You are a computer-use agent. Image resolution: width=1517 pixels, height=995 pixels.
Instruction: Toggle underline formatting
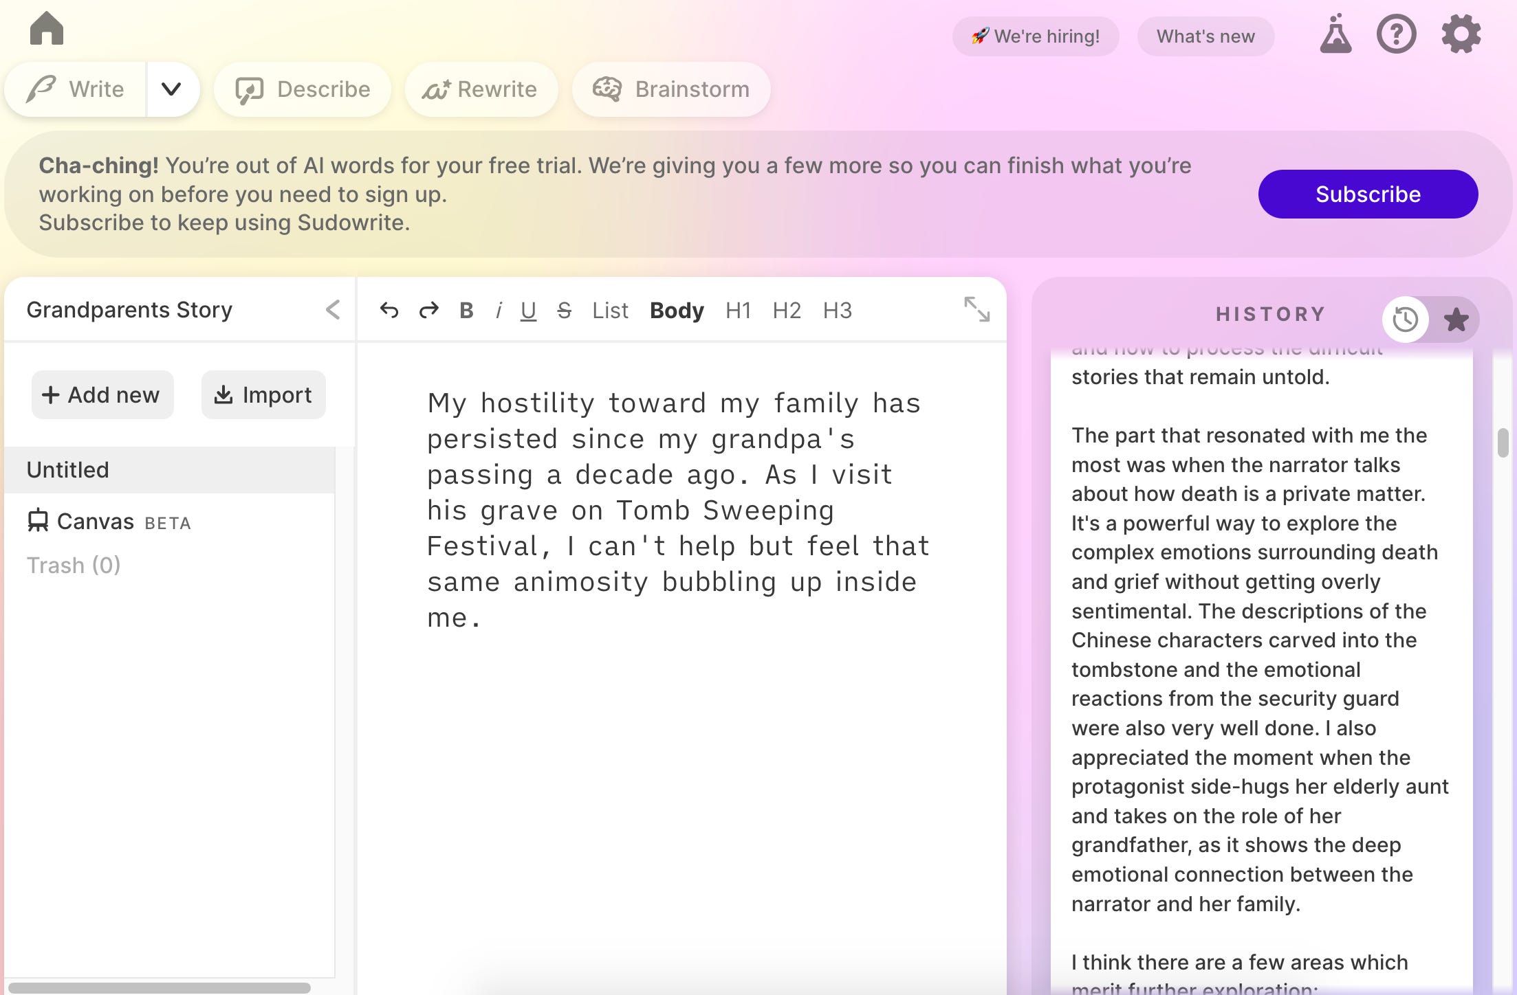point(527,311)
